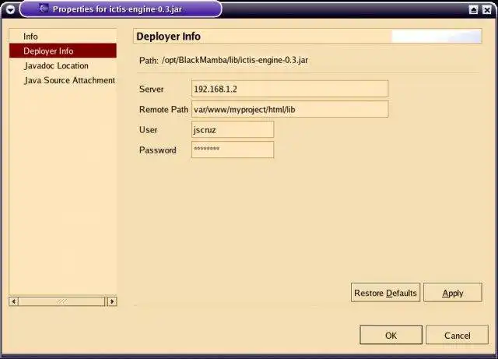Select the Deployer Info page
Screen dimensions: 498x359
point(63,51)
